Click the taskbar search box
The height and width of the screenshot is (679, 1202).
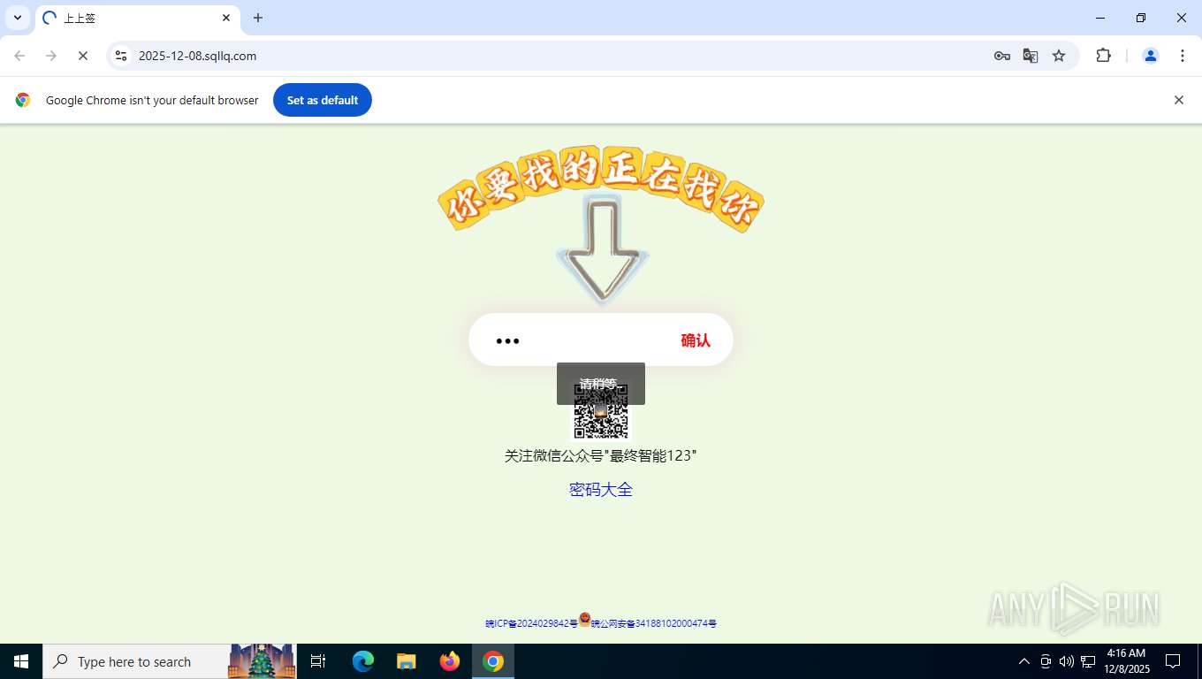click(170, 661)
